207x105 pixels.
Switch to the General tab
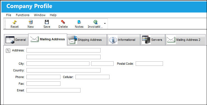[16, 40]
